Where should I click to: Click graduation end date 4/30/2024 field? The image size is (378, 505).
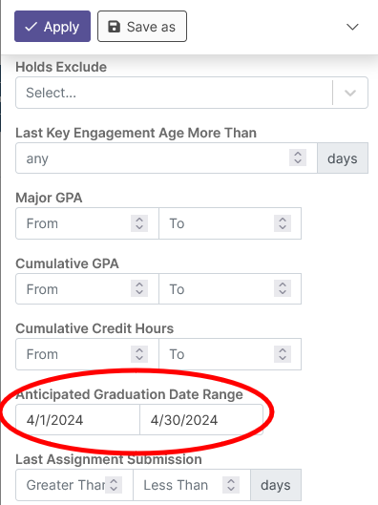(x=201, y=420)
